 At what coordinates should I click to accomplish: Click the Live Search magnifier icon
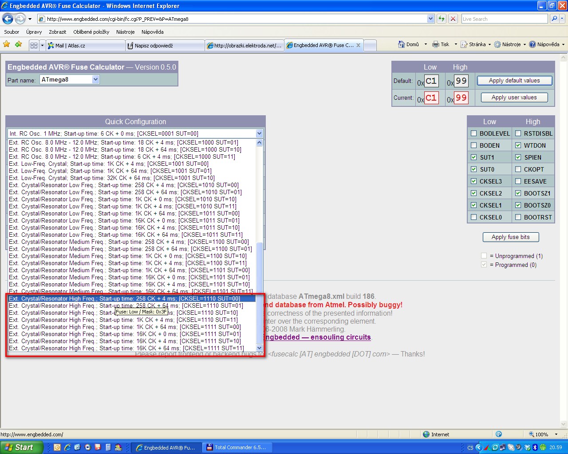(554, 19)
